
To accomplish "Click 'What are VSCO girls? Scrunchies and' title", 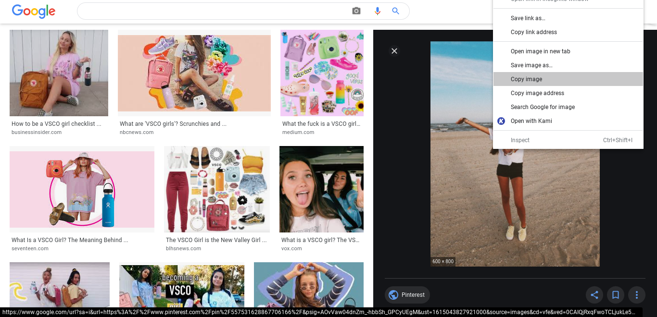I will tap(173, 124).
